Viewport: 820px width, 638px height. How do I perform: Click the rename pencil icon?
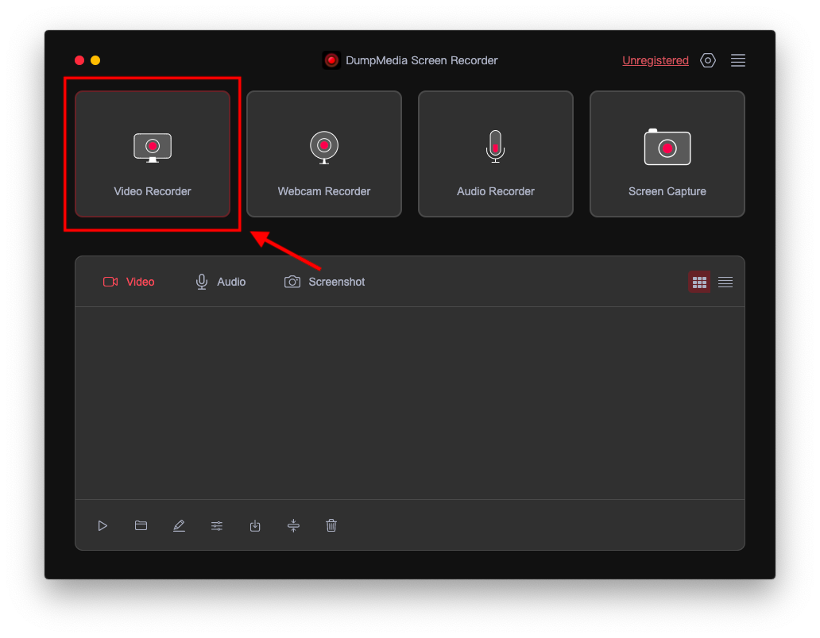point(179,525)
